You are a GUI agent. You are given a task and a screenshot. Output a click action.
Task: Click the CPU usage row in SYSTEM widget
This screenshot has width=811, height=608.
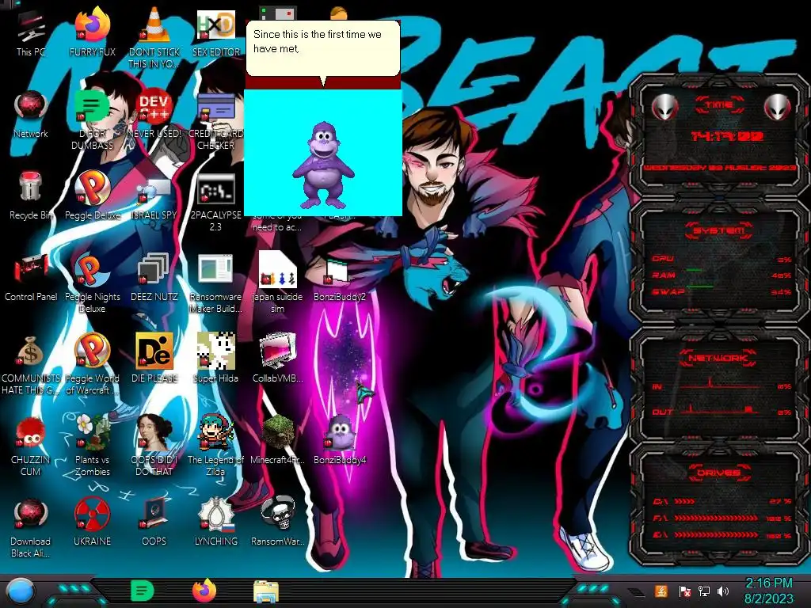click(x=722, y=259)
